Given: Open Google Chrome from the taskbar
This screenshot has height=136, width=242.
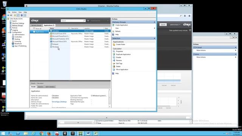Looking at the screenshot, I should coord(41,133).
